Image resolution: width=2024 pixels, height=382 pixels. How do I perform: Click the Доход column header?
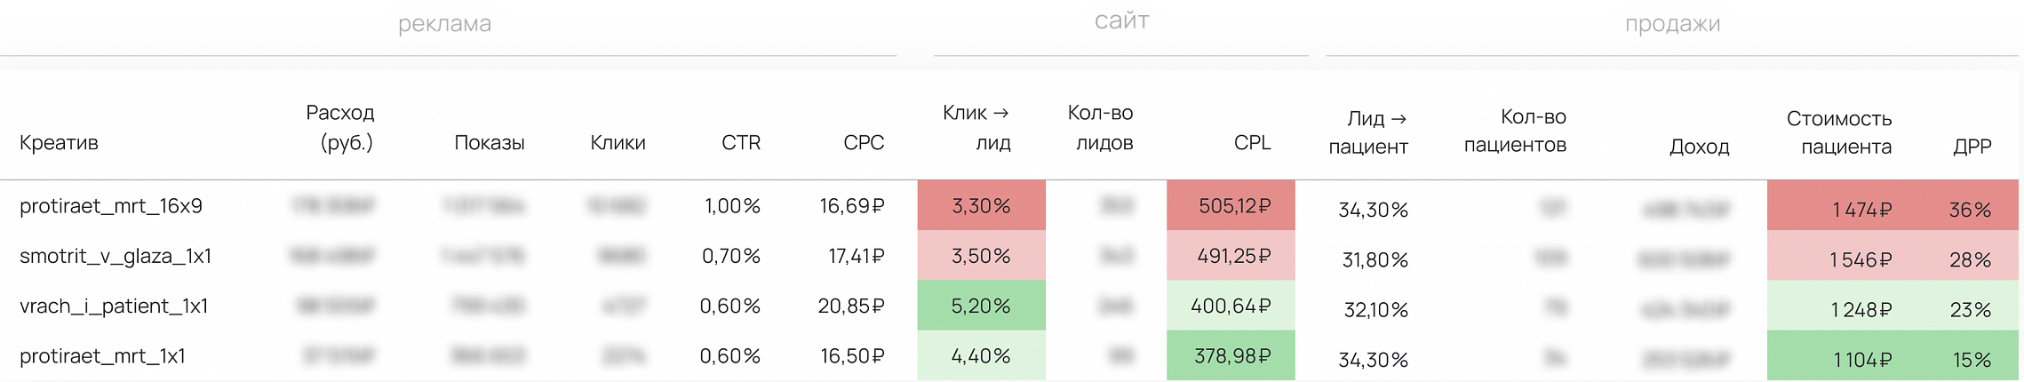(1699, 147)
